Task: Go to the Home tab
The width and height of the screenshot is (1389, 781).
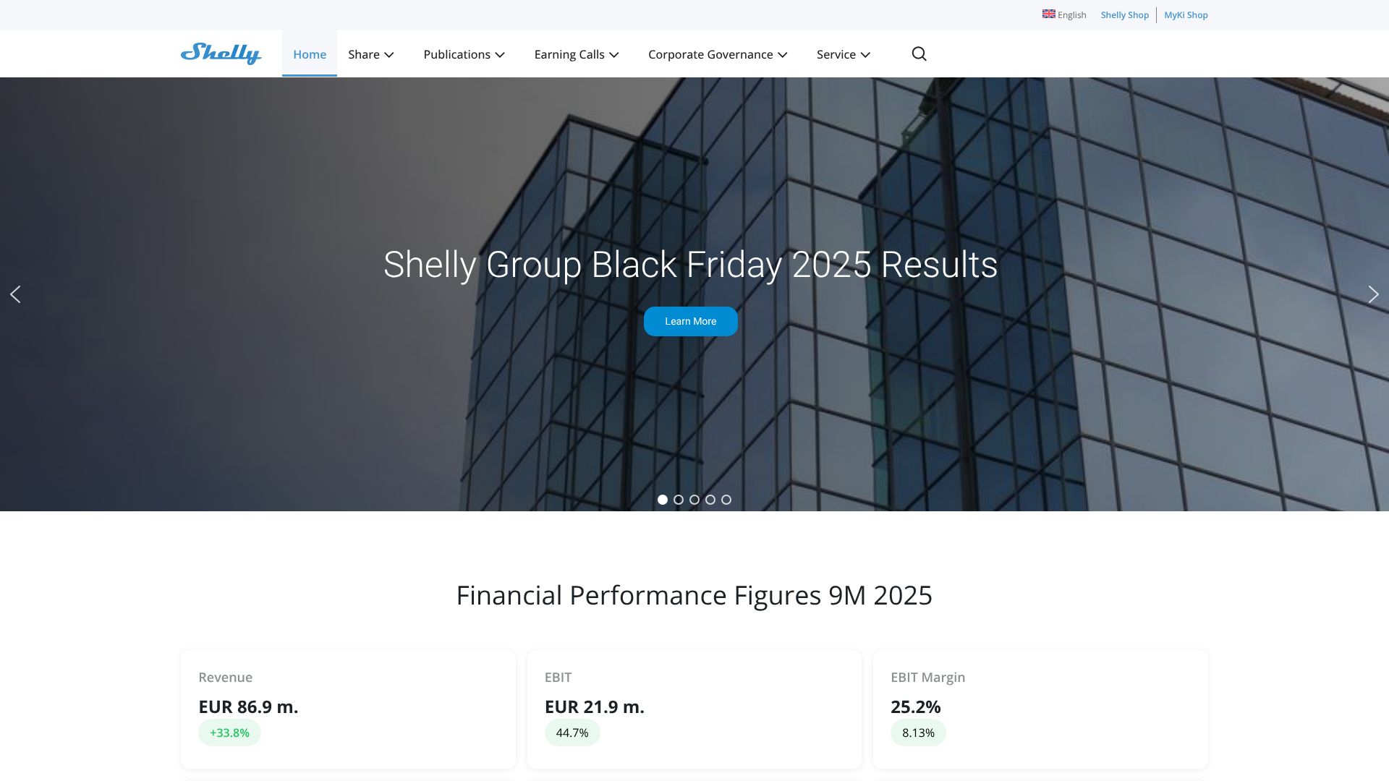Action: tap(310, 54)
